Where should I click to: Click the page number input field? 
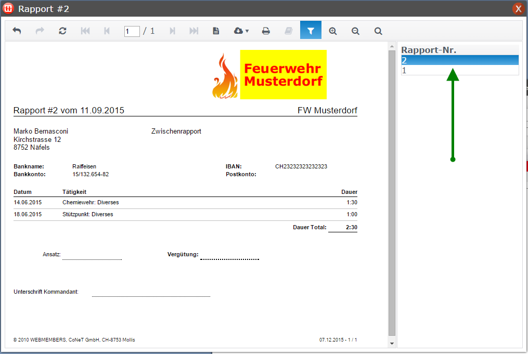point(132,31)
